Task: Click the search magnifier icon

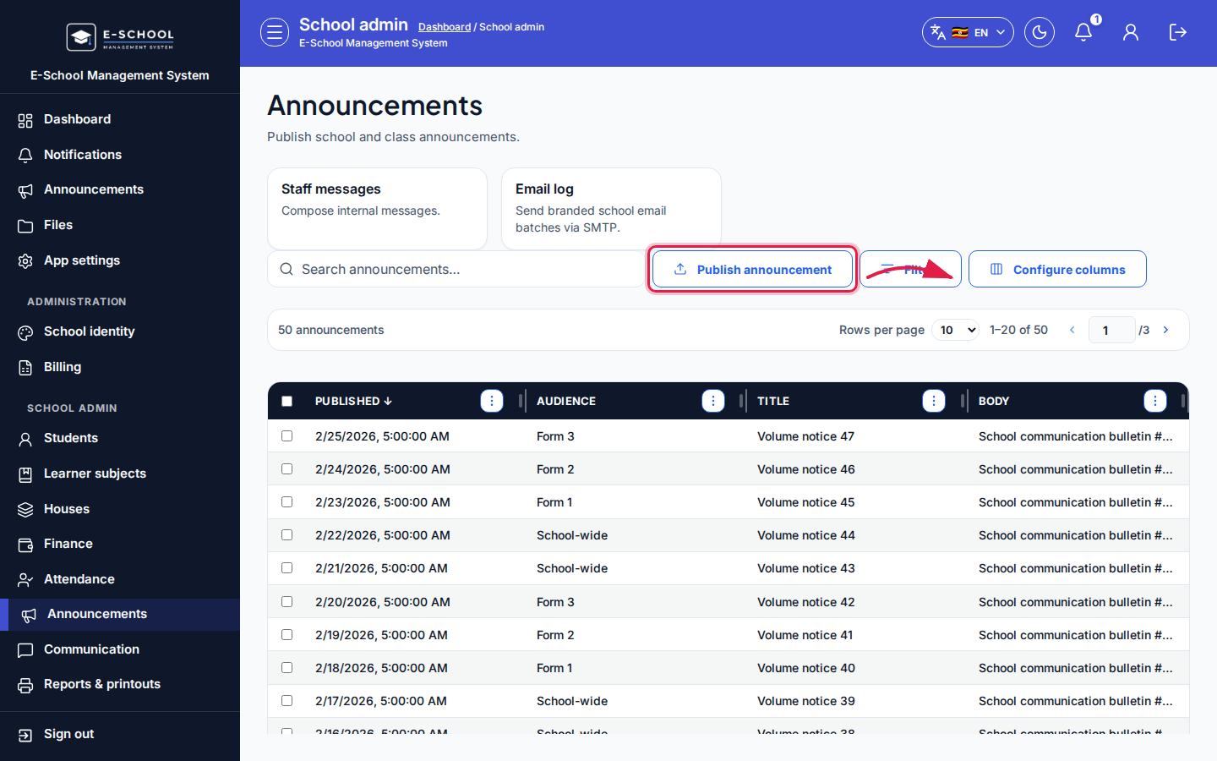Action: (x=287, y=269)
